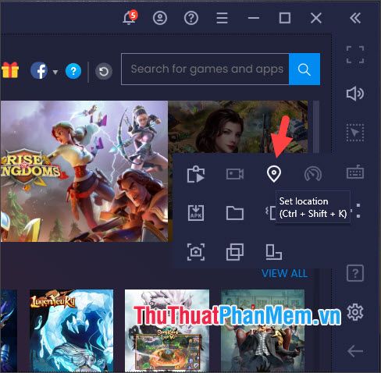Screen dimensions: 381x373
Task: Open the hamburger menu in title bar
Action: tap(222, 18)
